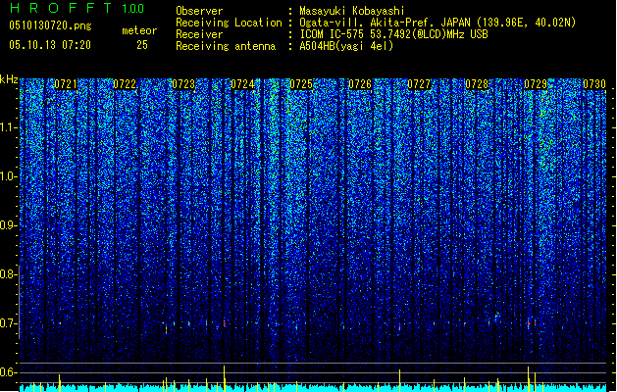Image resolution: width=617 pixels, height=392 pixels.
Task: Click the yellow signal peak before 0729
Action: [x=528, y=378]
